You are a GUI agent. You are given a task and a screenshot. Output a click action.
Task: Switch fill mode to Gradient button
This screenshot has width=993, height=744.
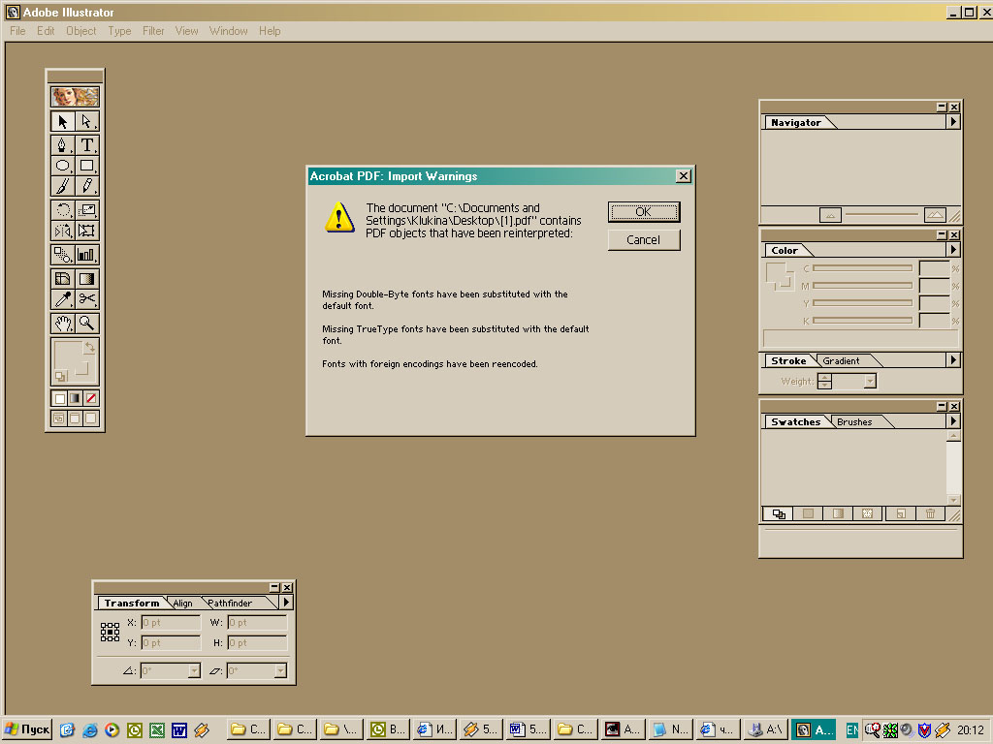(x=75, y=398)
